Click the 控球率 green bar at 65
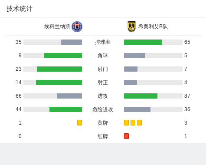 [143, 42]
